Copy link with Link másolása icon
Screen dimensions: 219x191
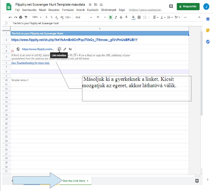click(59, 49)
